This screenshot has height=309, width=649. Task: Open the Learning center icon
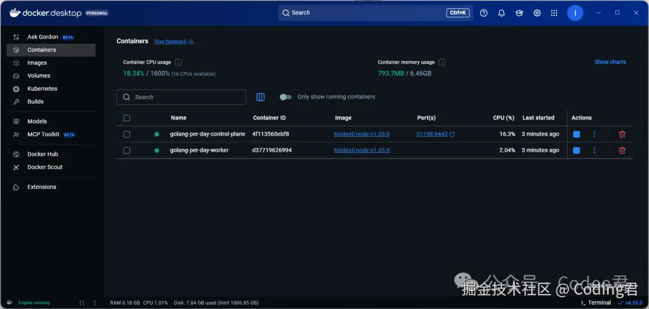[519, 13]
